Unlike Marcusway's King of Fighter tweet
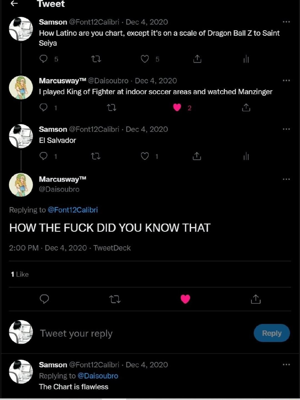This screenshot has width=300, height=400. click(177, 108)
